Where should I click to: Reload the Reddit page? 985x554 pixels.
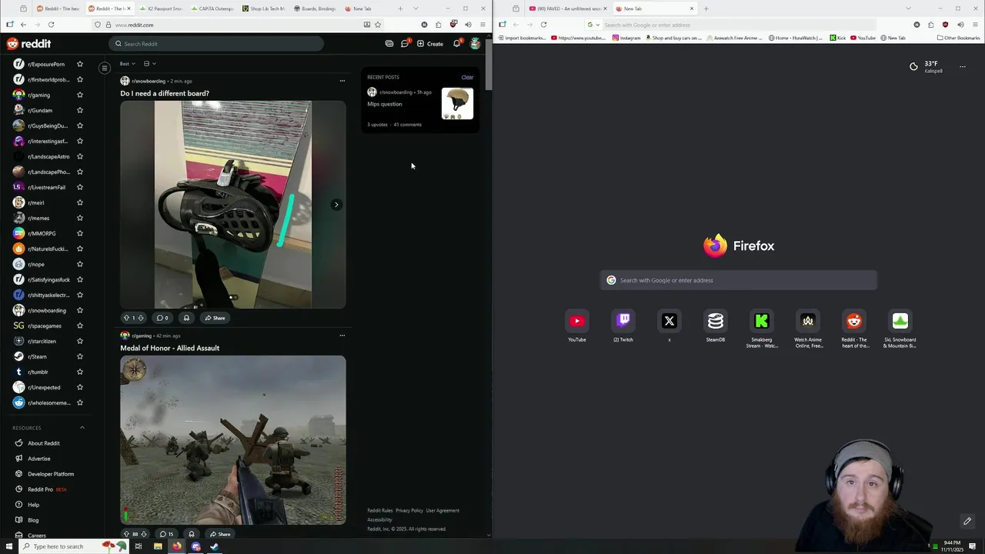(51, 25)
